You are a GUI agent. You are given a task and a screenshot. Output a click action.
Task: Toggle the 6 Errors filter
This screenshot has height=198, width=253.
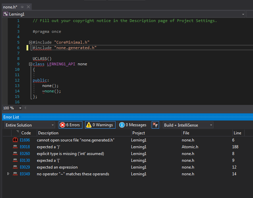(x=70, y=125)
